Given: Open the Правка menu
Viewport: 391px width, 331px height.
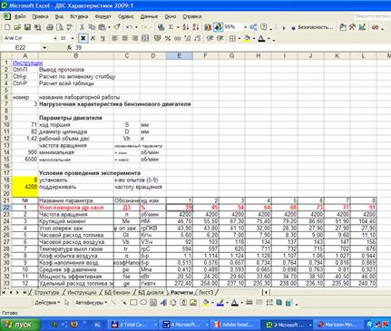Looking at the screenshot, I should pyautogui.click(x=40, y=16).
